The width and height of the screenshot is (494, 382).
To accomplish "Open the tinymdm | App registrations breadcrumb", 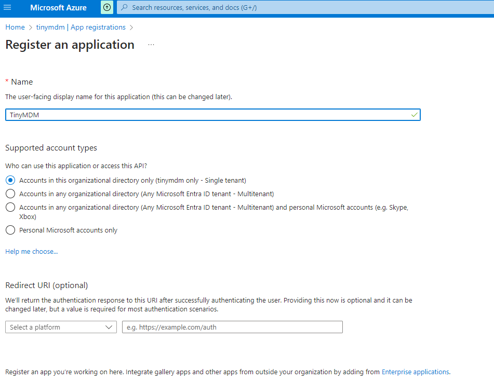I will pos(81,27).
